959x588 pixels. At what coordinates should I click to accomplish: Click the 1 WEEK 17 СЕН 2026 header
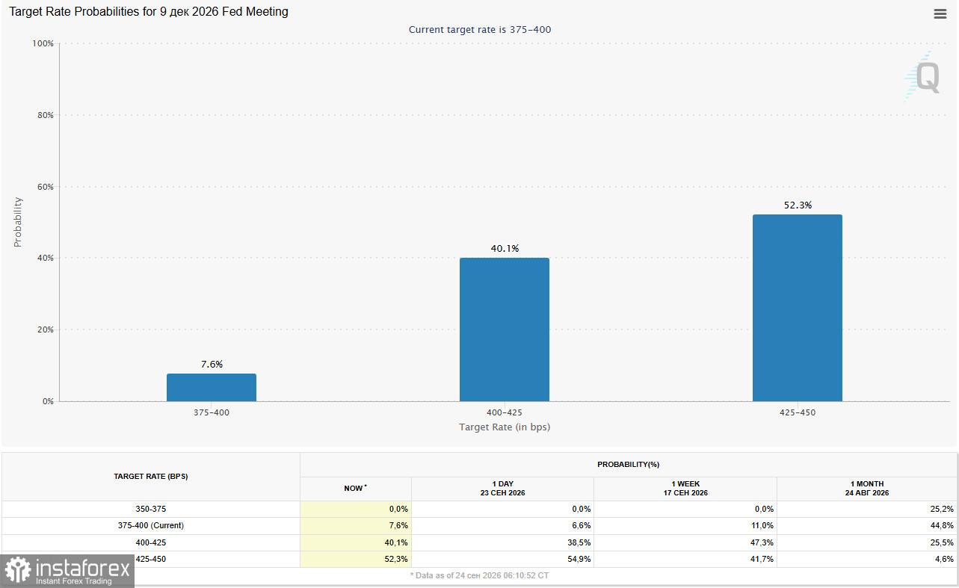[x=685, y=489]
